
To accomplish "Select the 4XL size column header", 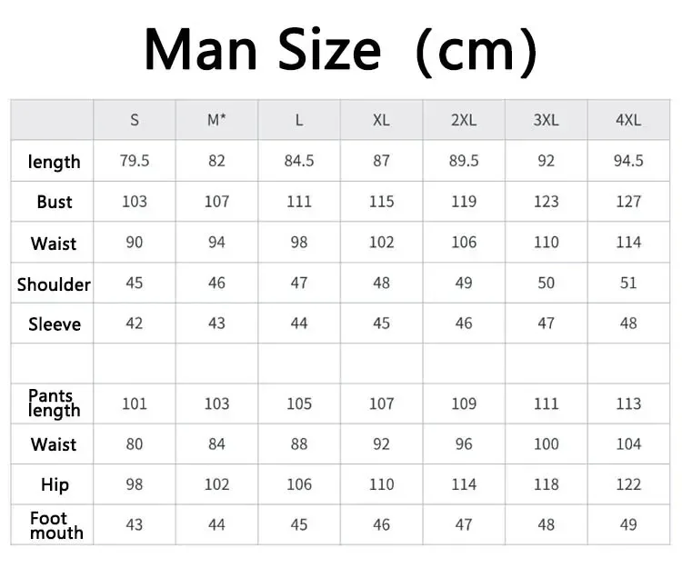I will (628, 120).
